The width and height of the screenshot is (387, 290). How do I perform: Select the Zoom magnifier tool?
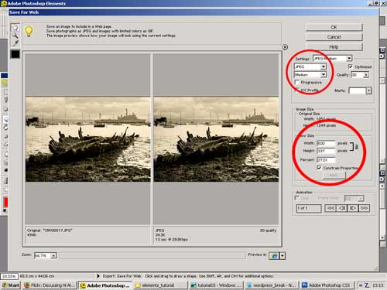click(15, 36)
